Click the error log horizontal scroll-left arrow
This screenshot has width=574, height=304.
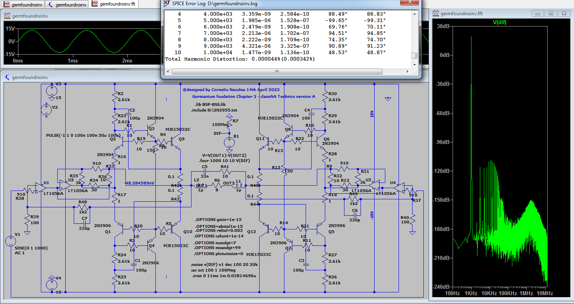point(167,71)
